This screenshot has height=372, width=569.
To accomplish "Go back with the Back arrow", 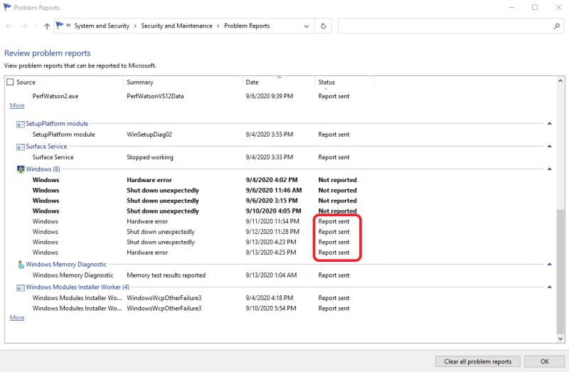I will (9, 26).
